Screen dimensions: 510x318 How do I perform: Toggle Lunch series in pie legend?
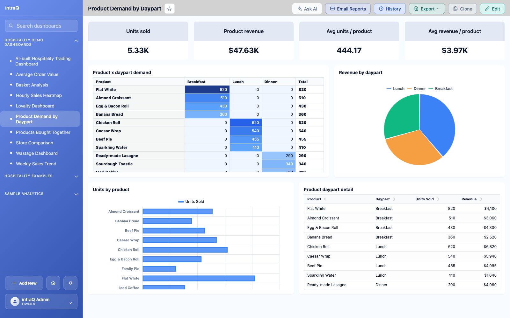(396, 89)
